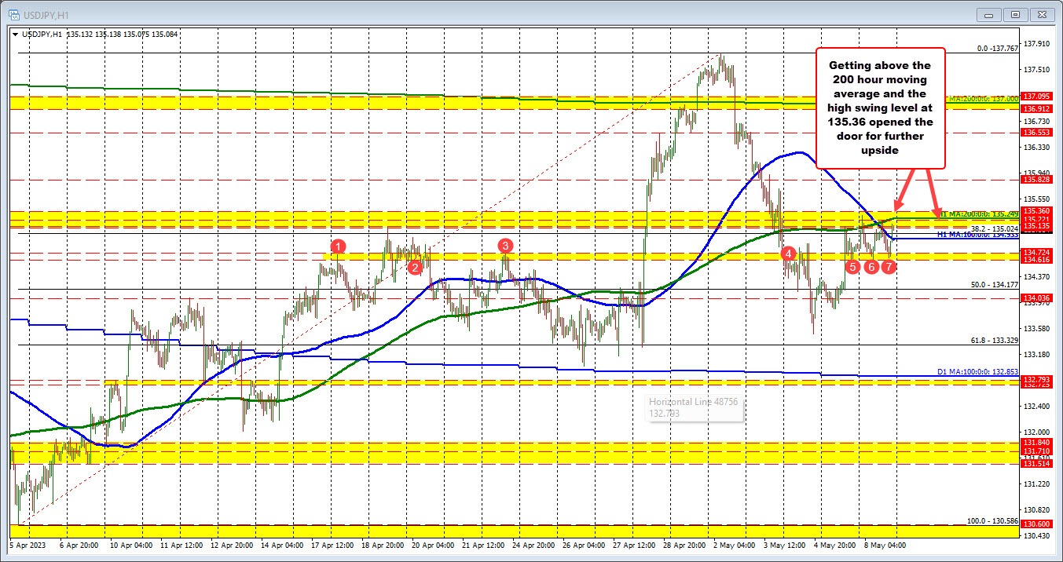Click the H1 MA:100:0:0: 134.933 label
Viewport: 1063px width, 562px height.
(978, 234)
